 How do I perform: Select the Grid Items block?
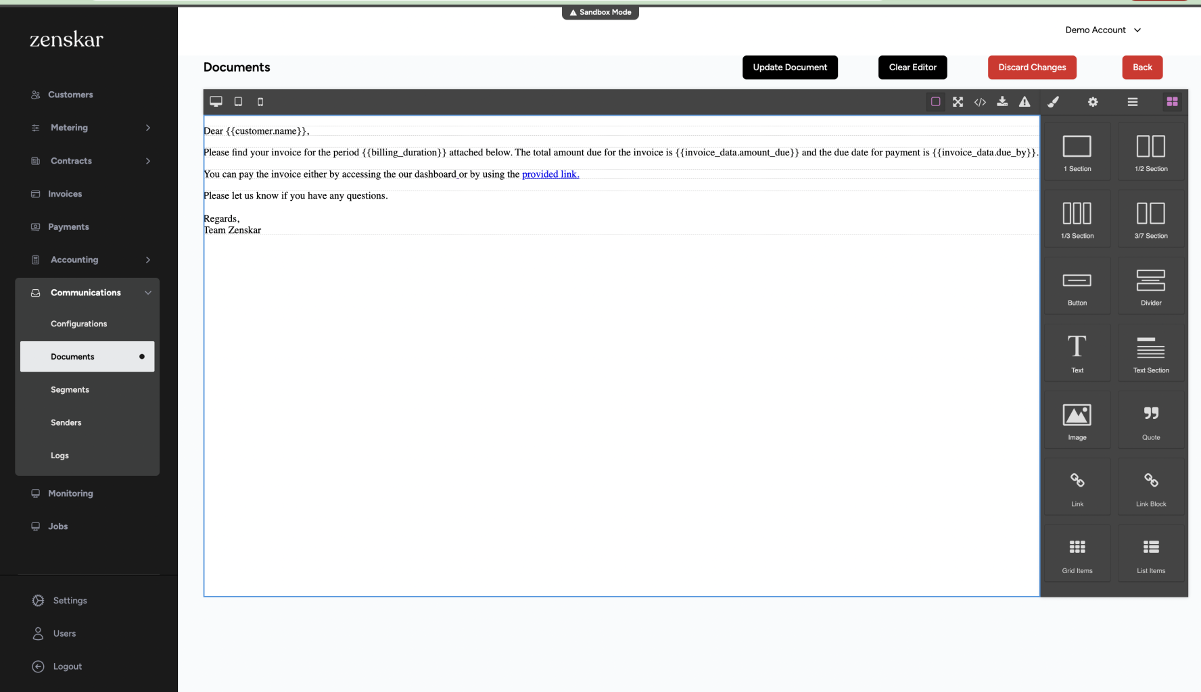click(1077, 553)
